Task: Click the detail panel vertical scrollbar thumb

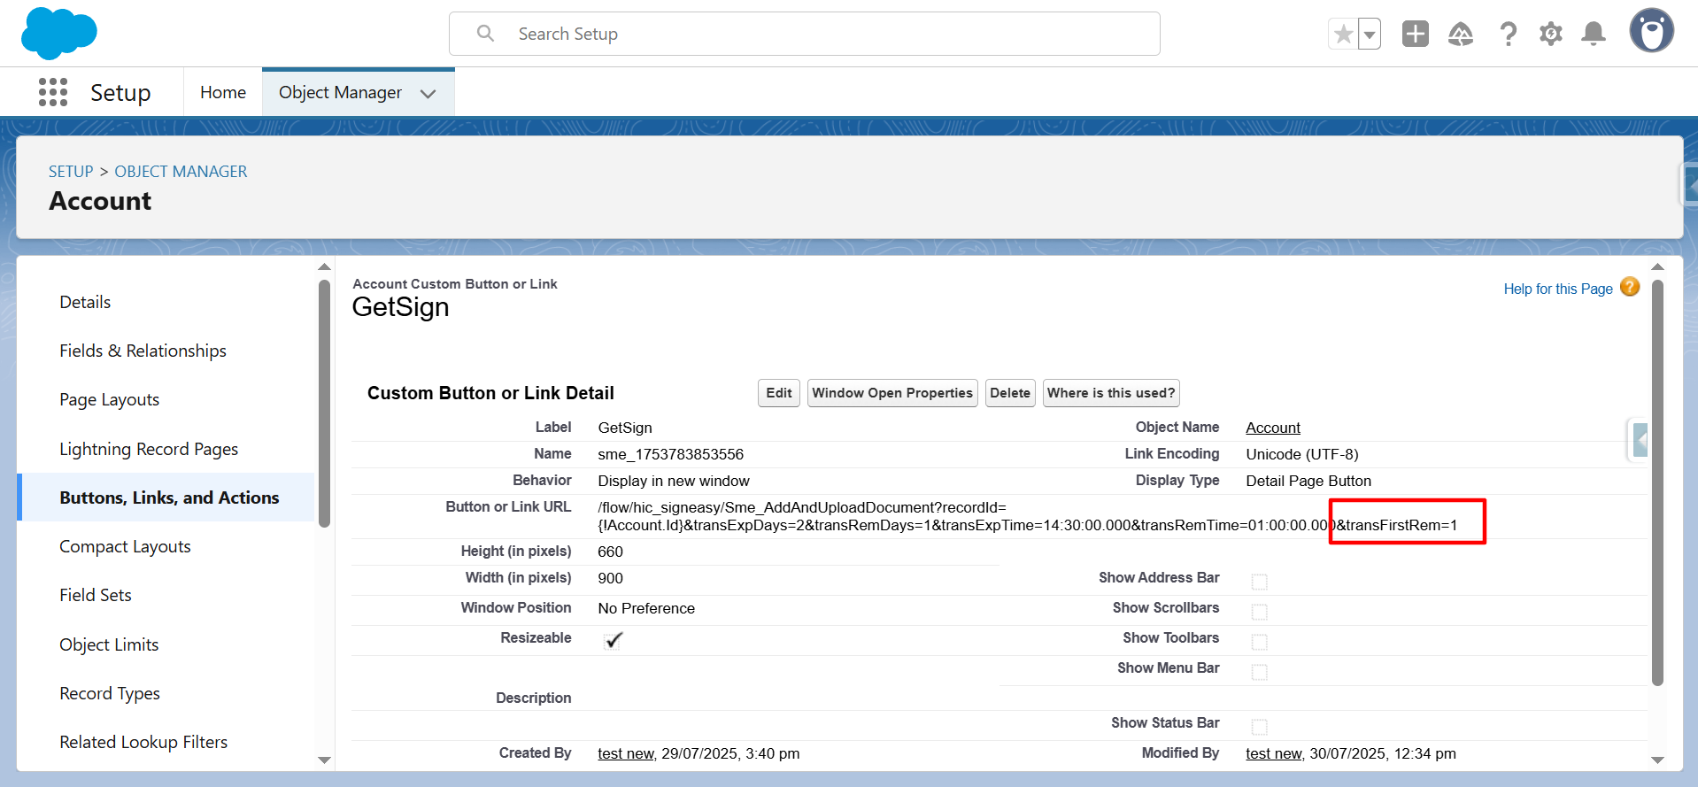Action: (x=1657, y=482)
